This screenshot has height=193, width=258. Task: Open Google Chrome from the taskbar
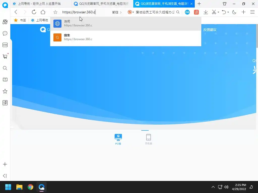[x=30, y=187]
